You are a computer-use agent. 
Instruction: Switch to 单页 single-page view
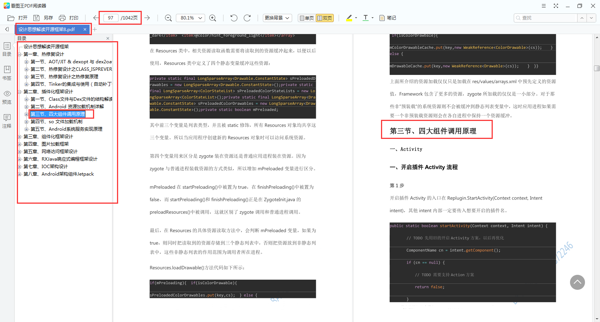[x=307, y=18]
